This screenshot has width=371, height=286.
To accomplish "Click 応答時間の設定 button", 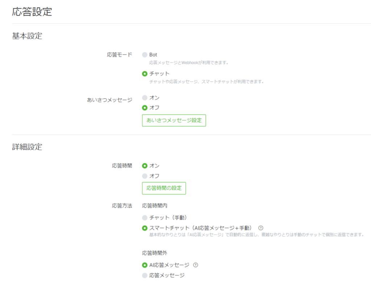I will 164,188.
